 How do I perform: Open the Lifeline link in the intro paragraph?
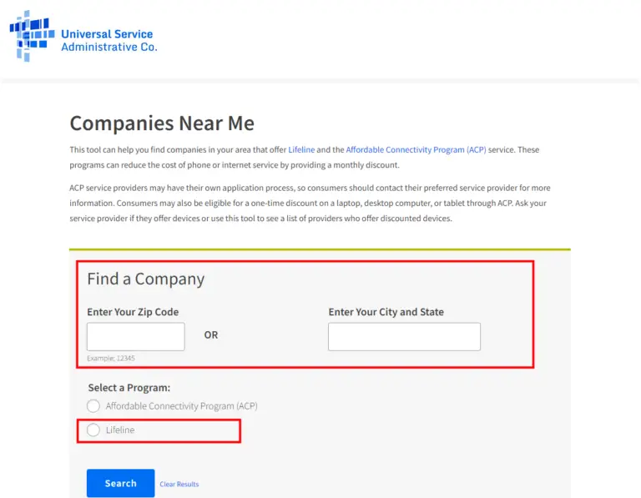[301, 150]
